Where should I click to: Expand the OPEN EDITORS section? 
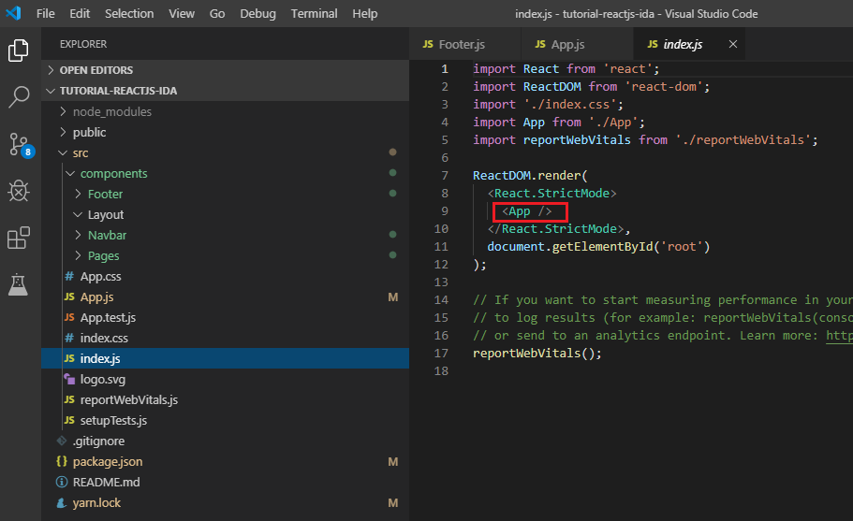point(51,70)
